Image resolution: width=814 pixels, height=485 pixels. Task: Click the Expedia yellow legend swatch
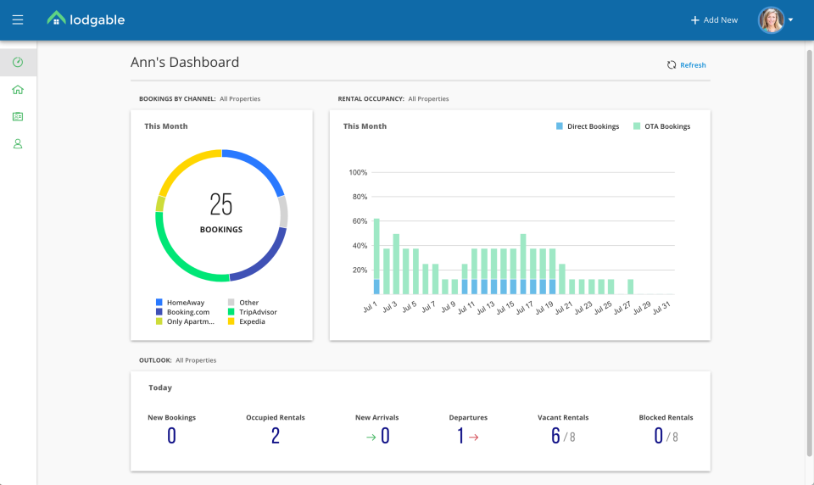coord(231,322)
